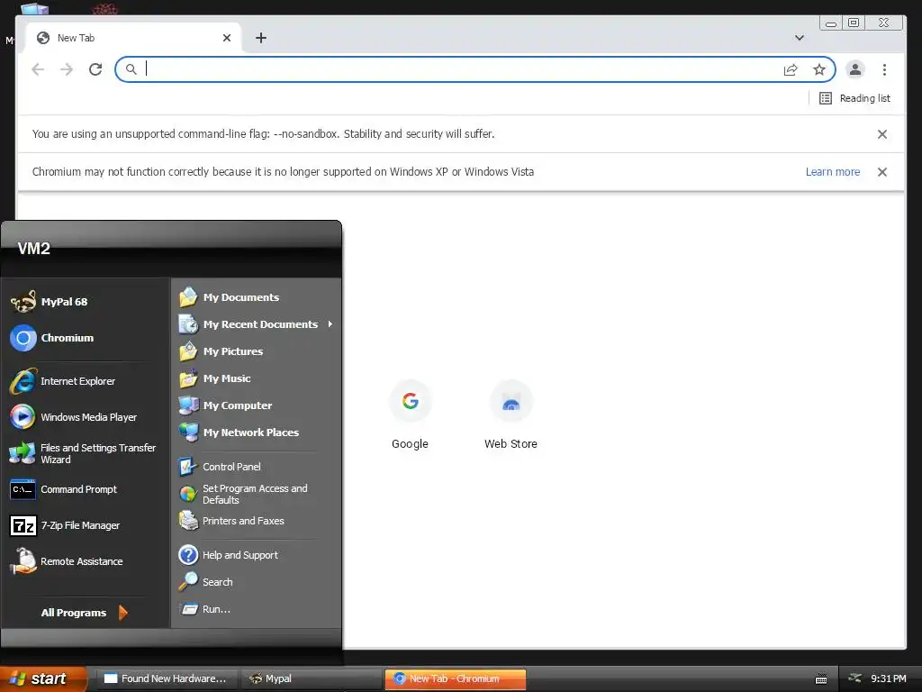
Task: Expand My Recent Documents submenu
Action: [257, 324]
